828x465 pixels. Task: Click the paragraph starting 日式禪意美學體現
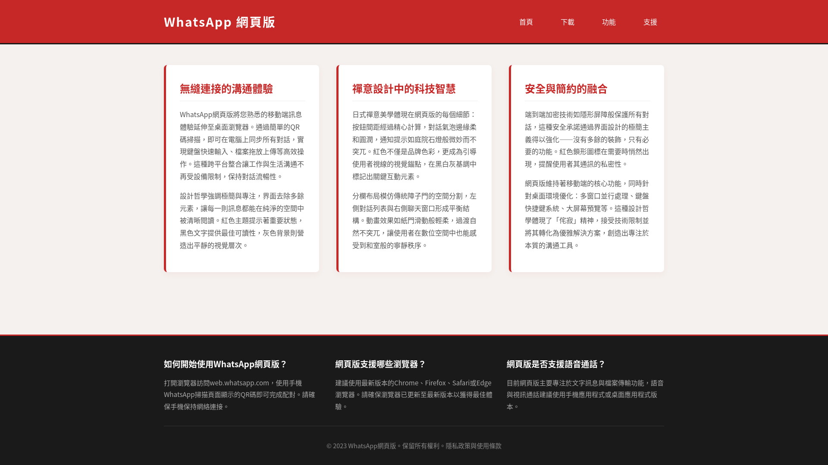coord(415,145)
